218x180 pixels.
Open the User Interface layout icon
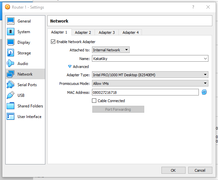(11, 116)
